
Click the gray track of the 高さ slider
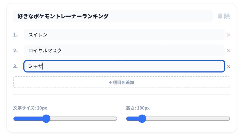coord(188,119)
